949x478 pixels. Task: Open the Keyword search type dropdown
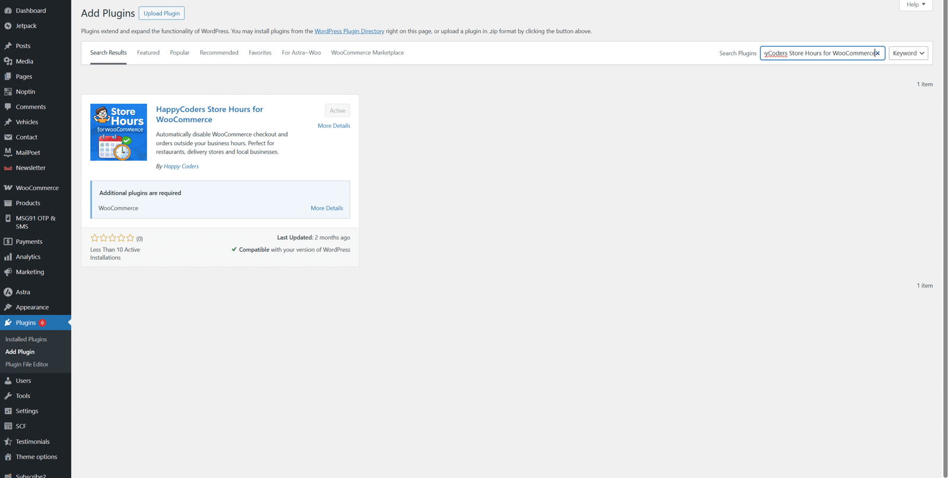click(x=908, y=53)
